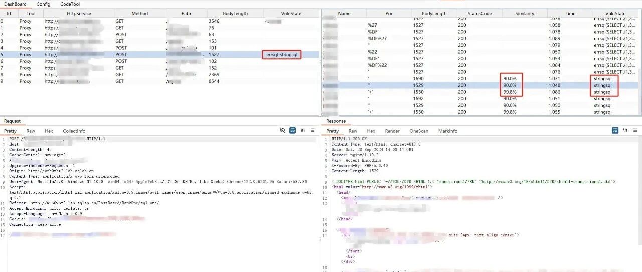Open the Config tab
The height and width of the screenshot is (272, 642).
[x=43, y=4]
